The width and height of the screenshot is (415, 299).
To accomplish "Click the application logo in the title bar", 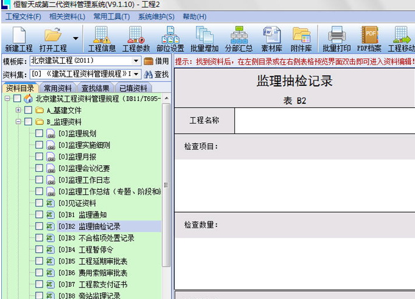I will click(x=6, y=4).
